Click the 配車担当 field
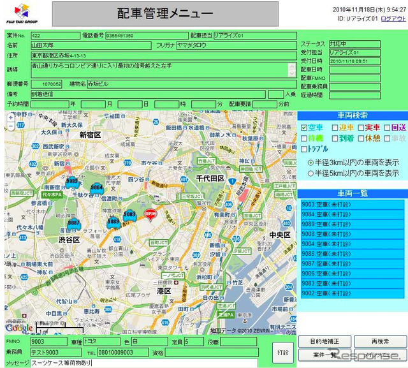 pos(255,36)
